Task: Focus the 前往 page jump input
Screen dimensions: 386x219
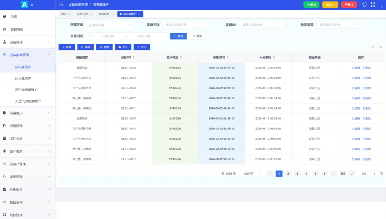Action: [374, 174]
